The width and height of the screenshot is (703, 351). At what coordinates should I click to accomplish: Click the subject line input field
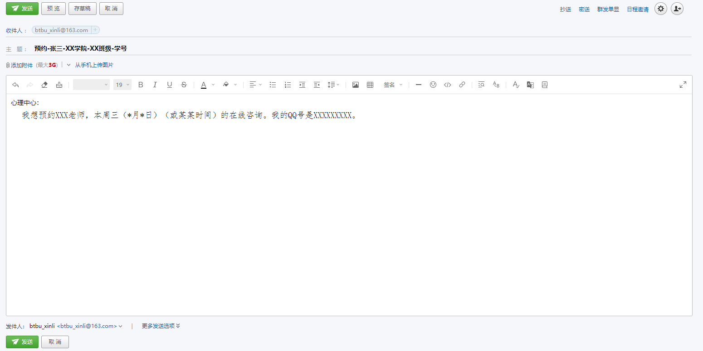tap(317, 48)
